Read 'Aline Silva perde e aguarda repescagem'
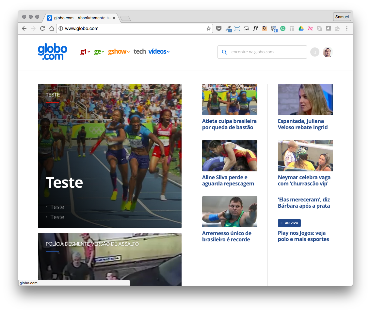371x312 pixels. [228, 181]
